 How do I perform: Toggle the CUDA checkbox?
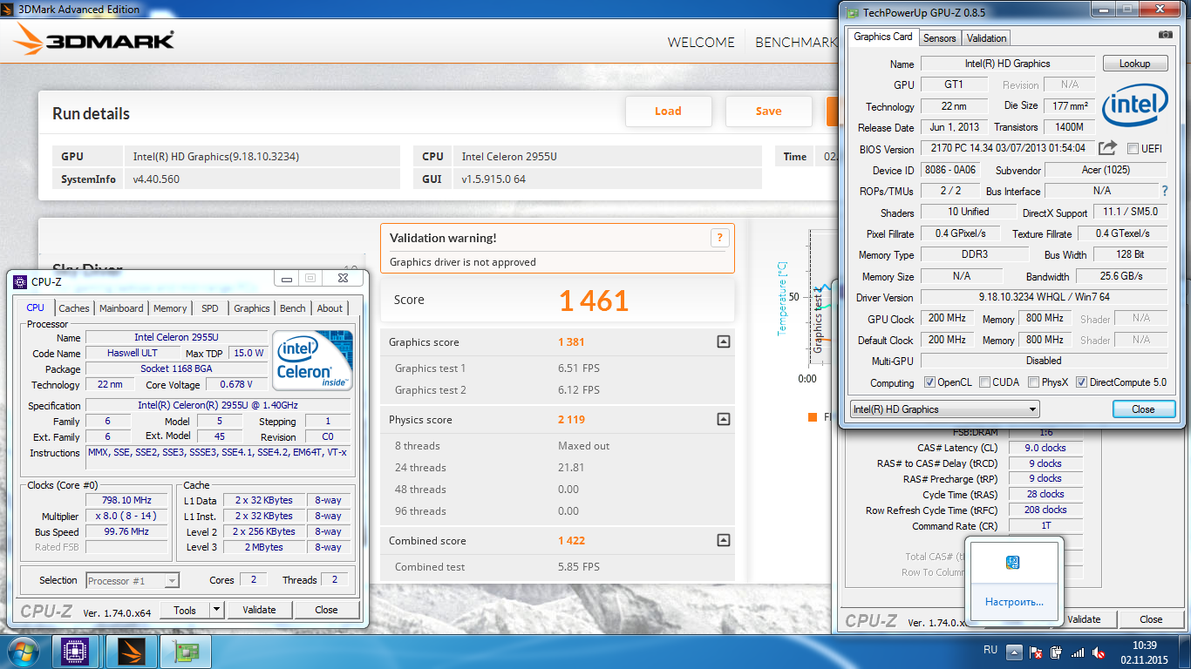(x=984, y=382)
